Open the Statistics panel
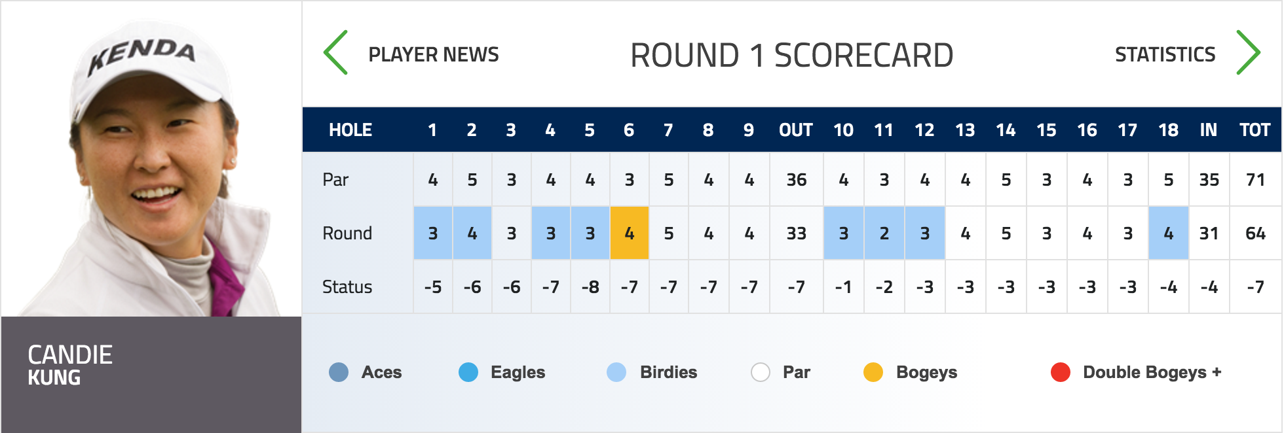 pos(1165,54)
